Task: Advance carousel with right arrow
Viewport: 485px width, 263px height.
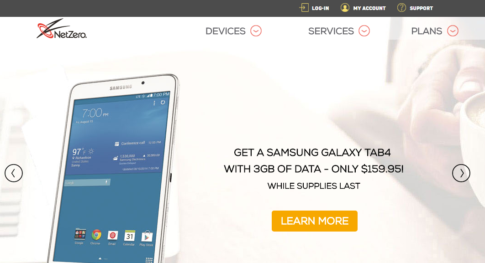Action: click(461, 173)
